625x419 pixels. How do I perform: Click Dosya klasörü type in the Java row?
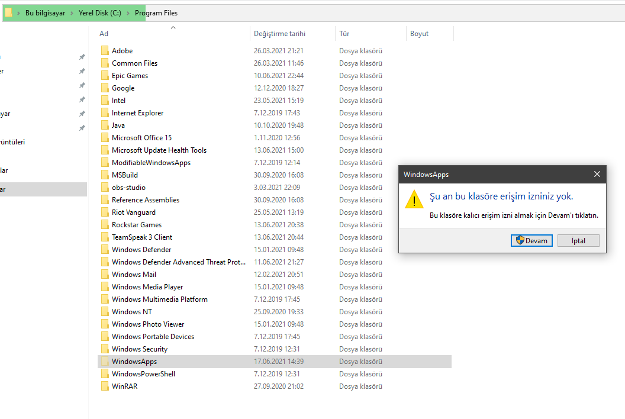tap(360, 125)
